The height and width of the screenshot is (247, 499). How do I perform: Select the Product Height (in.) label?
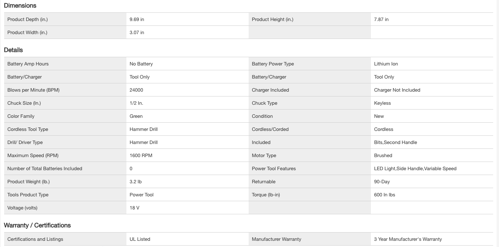(x=272, y=20)
